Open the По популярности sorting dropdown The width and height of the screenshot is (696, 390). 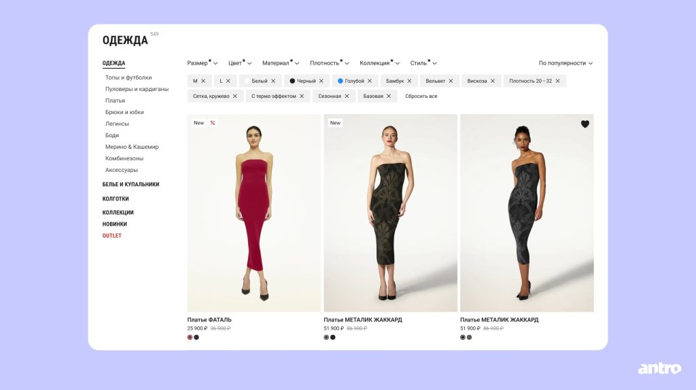pyautogui.click(x=565, y=63)
